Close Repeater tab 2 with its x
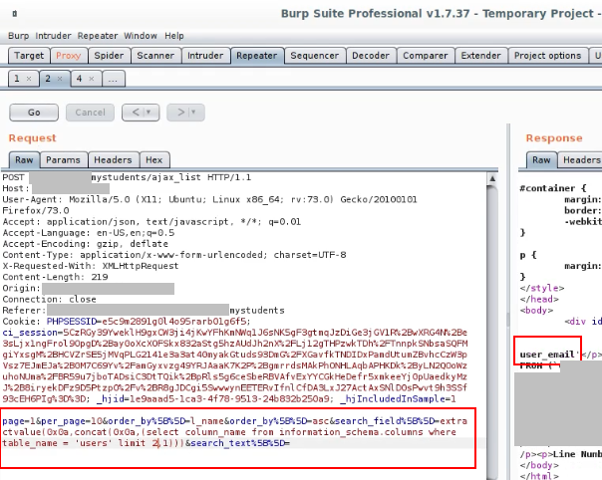The image size is (602, 480). tap(60, 79)
